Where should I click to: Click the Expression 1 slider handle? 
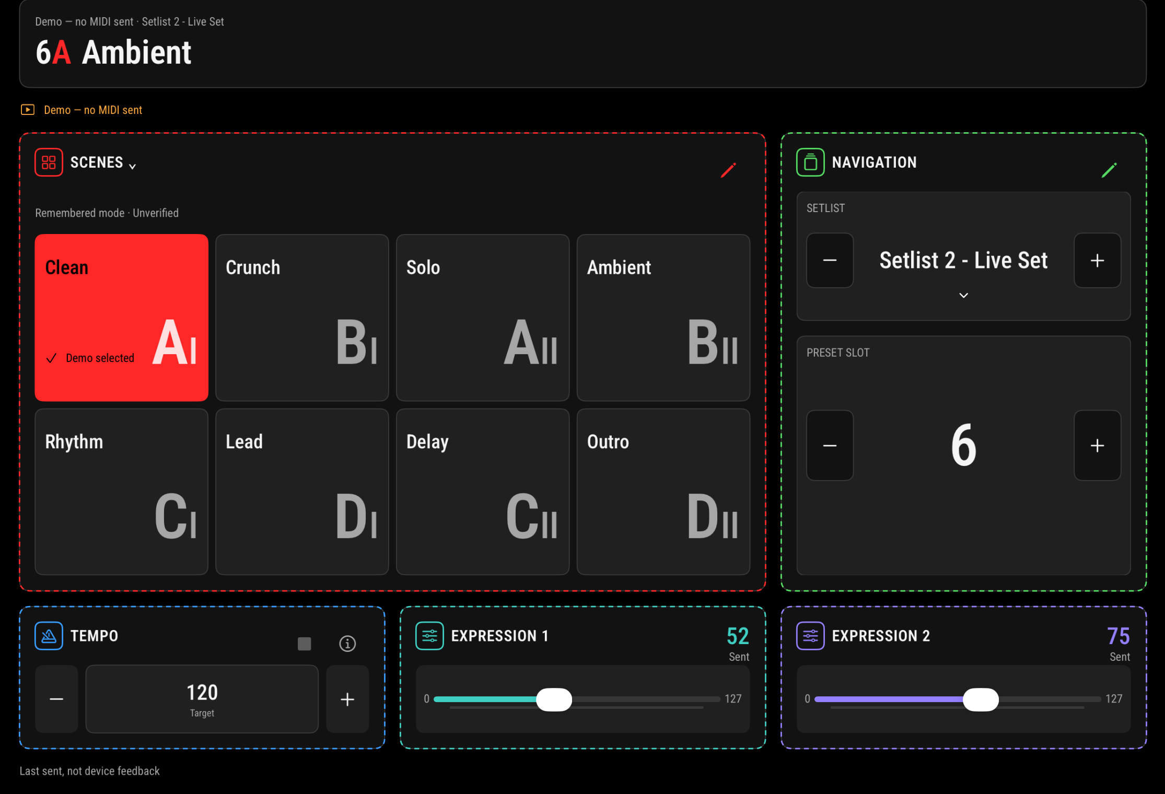point(554,699)
